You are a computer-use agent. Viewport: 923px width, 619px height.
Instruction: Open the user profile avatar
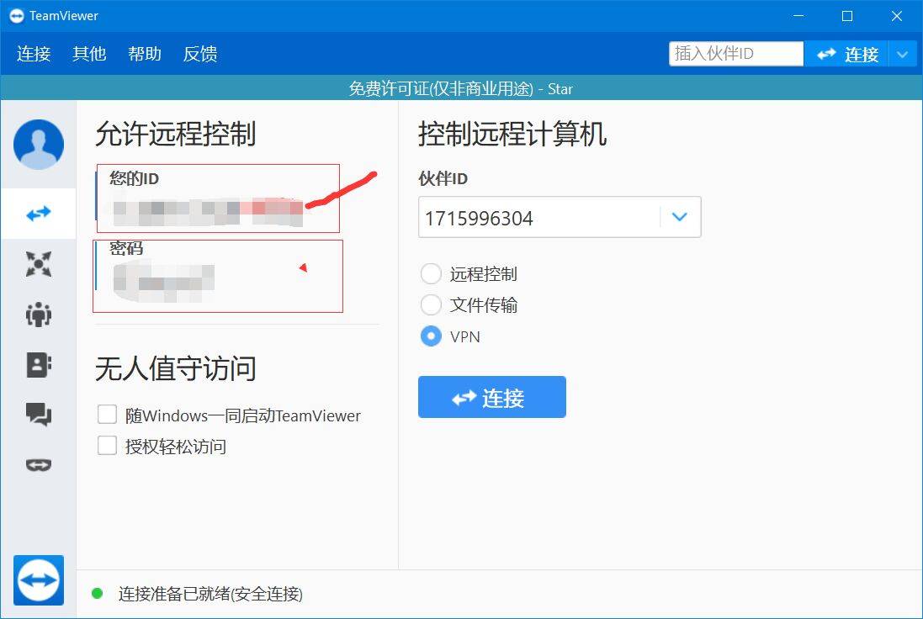pos(39,145)
